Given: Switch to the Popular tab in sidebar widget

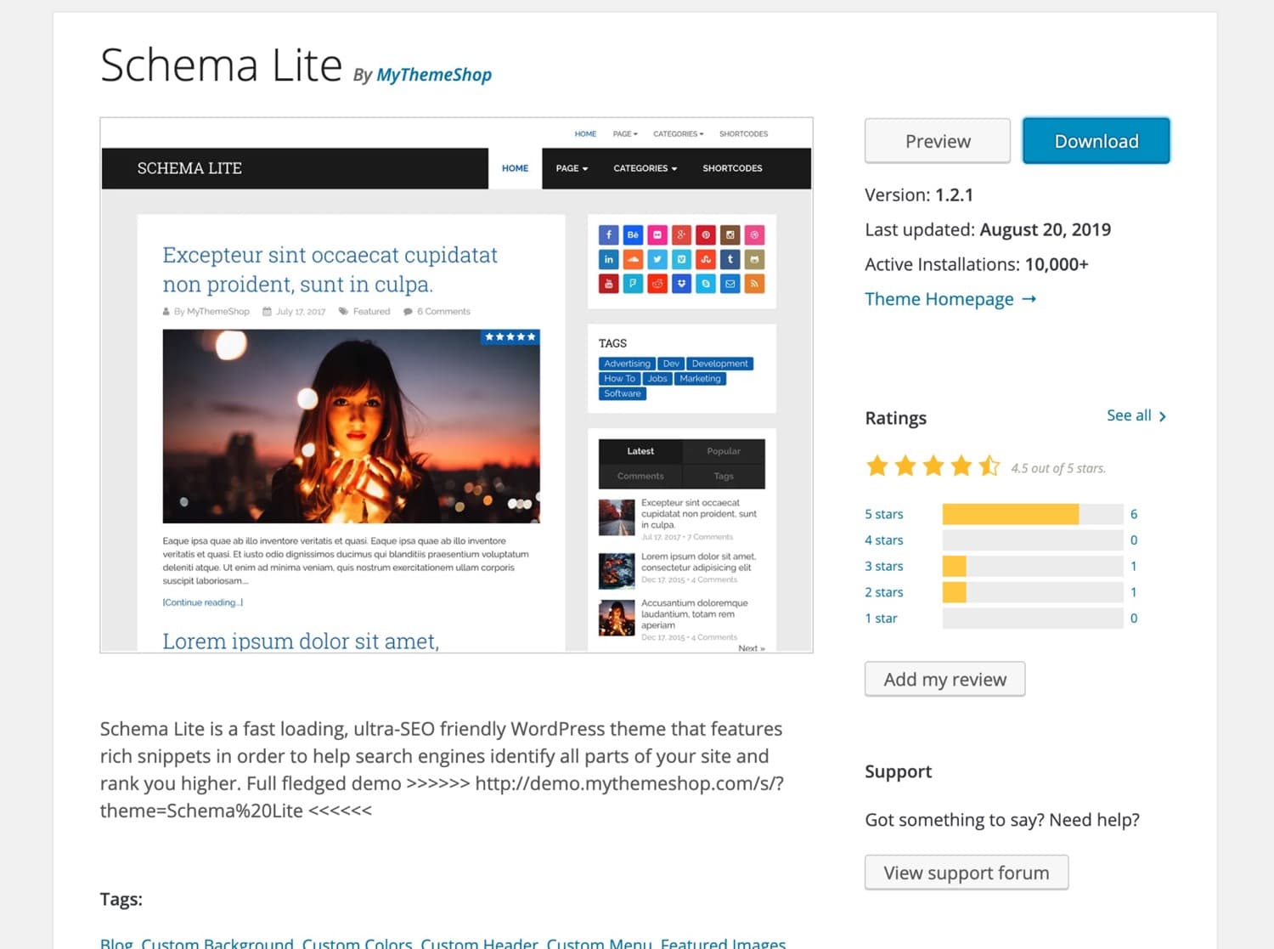Looking at the screenshot, I should [x=723, y=450].
